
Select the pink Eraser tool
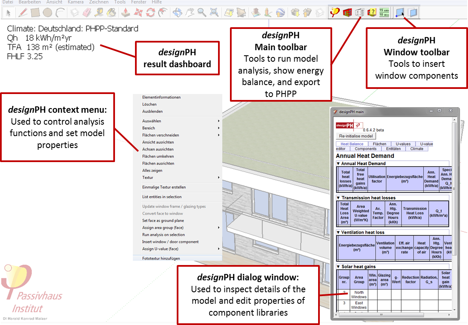pos(86,12)
